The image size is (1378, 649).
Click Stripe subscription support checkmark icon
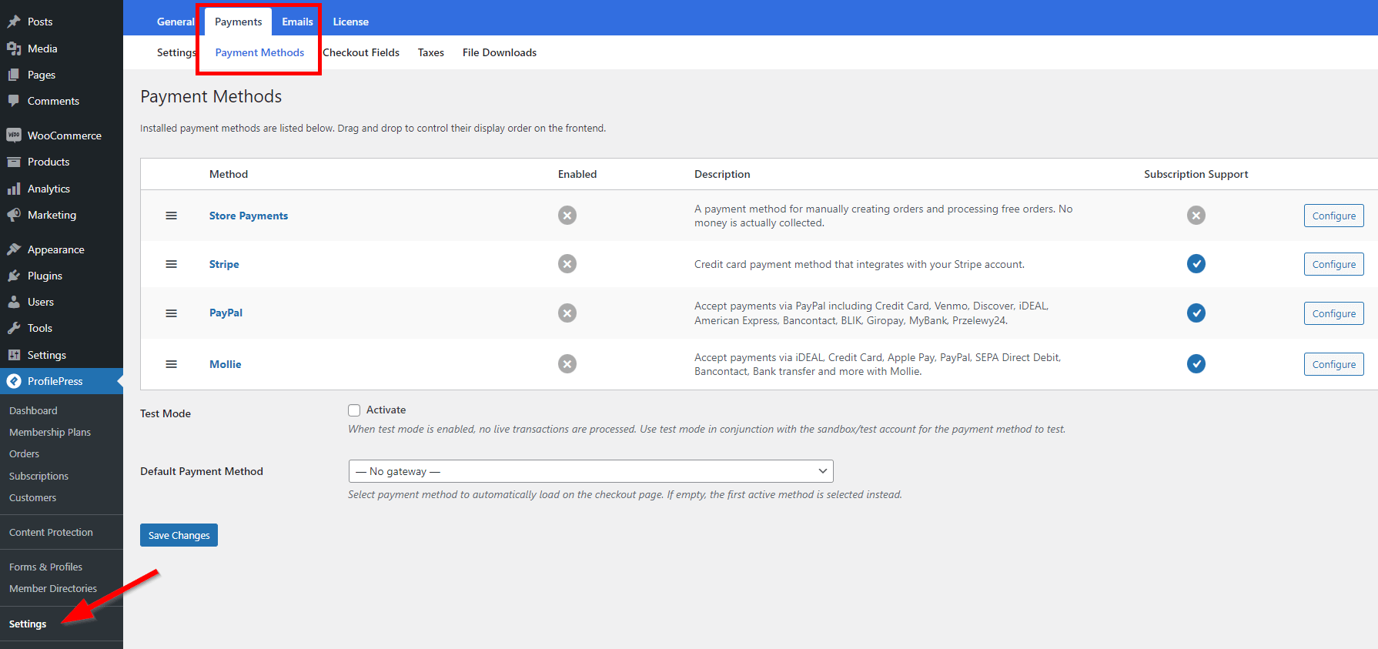tap(1196, 264)
